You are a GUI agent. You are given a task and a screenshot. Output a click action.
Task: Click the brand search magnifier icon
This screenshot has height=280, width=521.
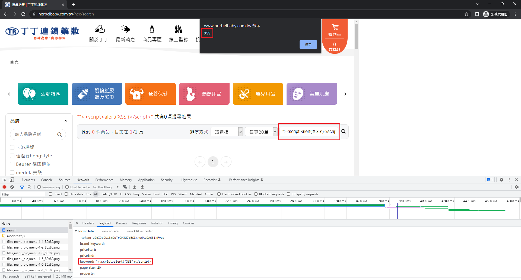click(59, 135)
